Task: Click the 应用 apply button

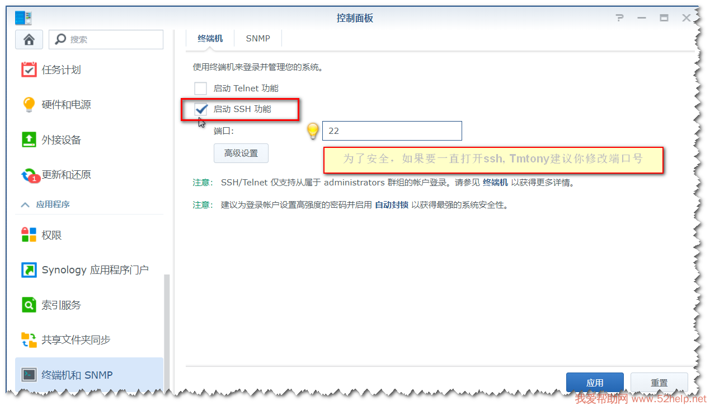Action: coord(594,383)
